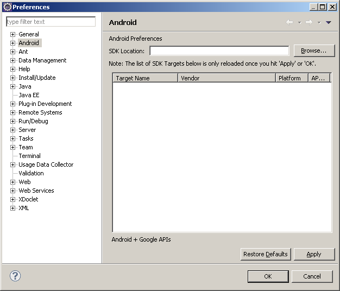Image resolution: width=340 pixels, height=291 pixels.
Task: Expand the Help tree node
Action: (12, 69)
